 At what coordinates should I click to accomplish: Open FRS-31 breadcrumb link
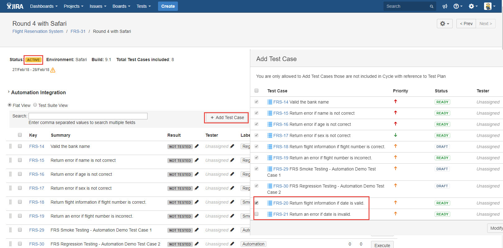pos(78,31)
